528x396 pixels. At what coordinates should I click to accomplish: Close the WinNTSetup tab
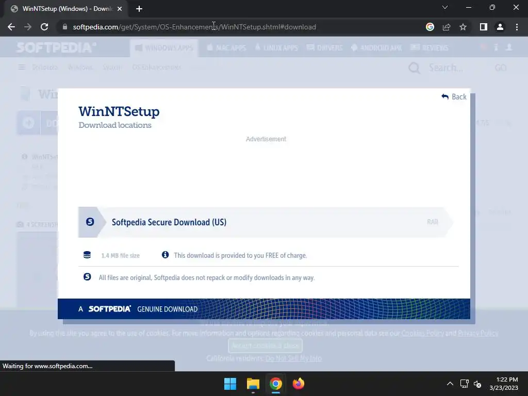tap(120, 9)
